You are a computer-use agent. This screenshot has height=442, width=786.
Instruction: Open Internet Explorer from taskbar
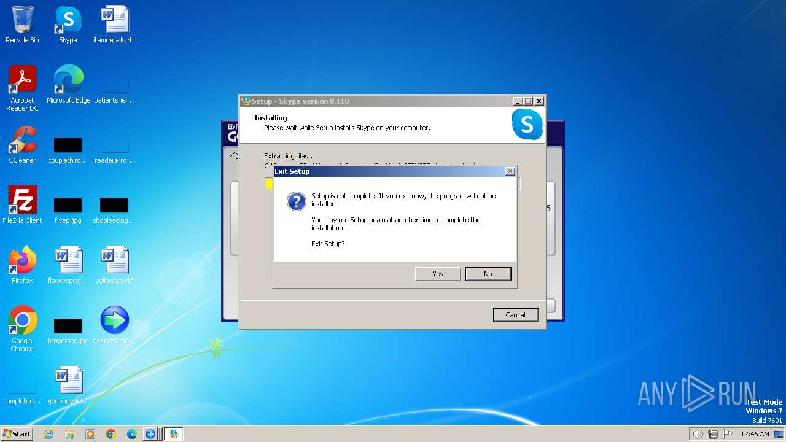[49, 434]
